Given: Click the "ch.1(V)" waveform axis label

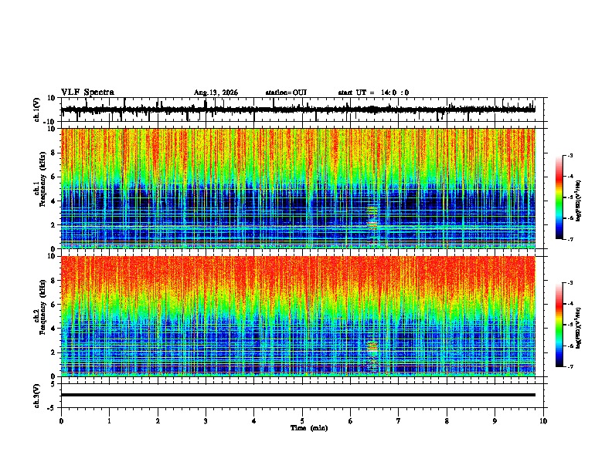Looking at the screenshot, I should point(38,110).
